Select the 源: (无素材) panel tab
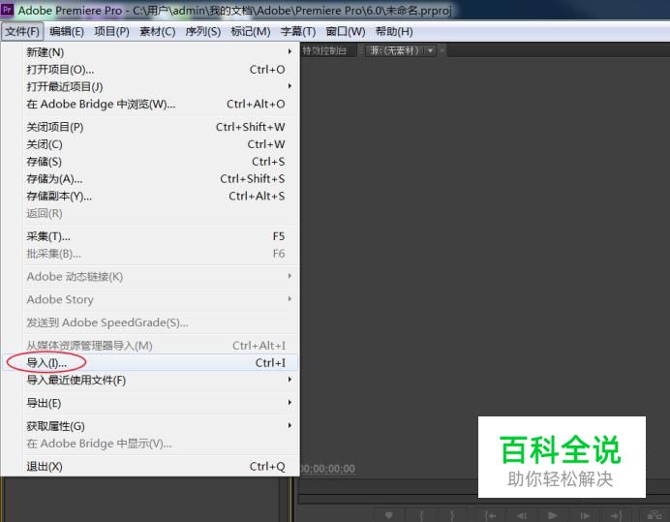 (394, 51)
